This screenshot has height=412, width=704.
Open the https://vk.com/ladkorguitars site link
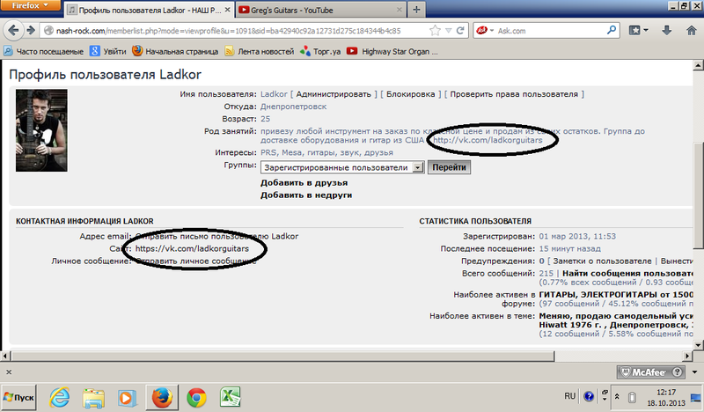click(192, 248)
